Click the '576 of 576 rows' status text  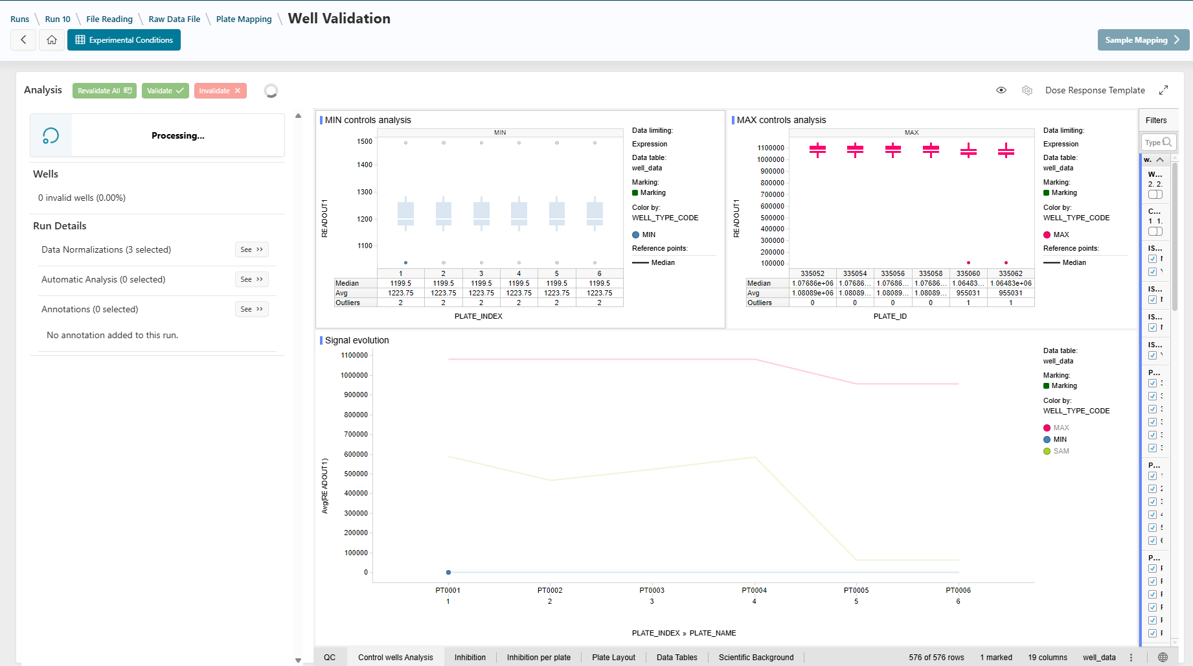pos(936,657)
